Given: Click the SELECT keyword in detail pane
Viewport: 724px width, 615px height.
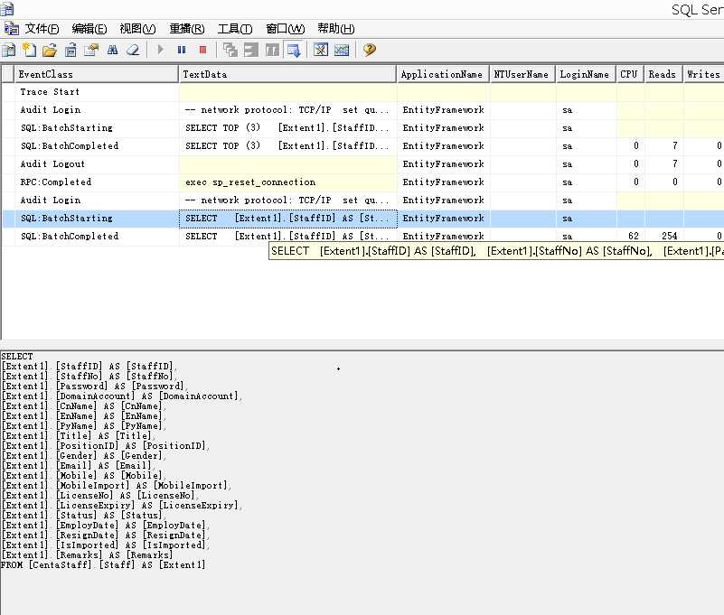Looking at the screenshot, I should [x=17, y=356].
